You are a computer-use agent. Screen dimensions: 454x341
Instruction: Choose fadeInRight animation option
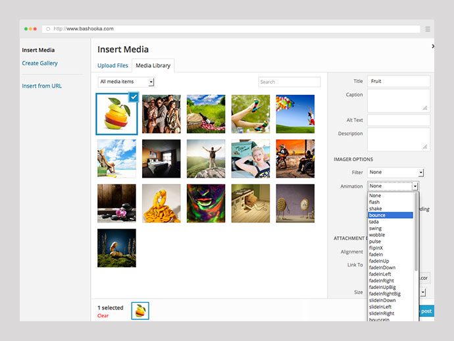coord(390,280)
